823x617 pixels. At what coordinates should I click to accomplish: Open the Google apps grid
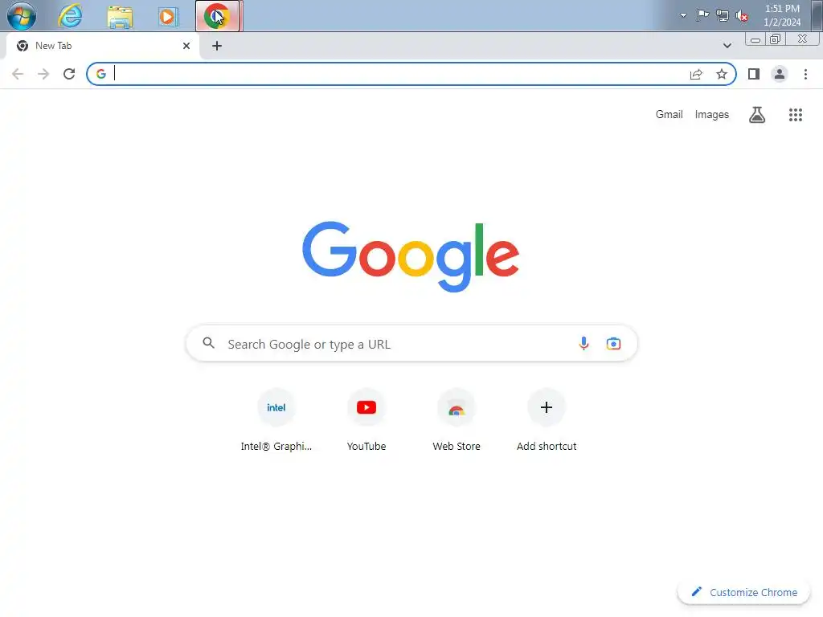point(795,114)
